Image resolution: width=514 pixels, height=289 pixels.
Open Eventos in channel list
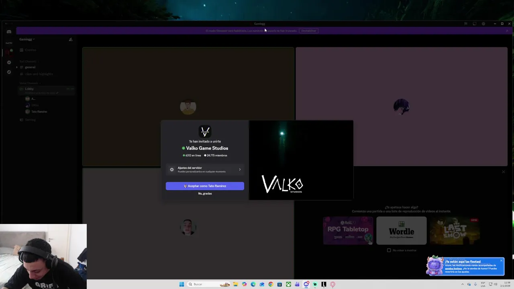(x=28, y=50)
